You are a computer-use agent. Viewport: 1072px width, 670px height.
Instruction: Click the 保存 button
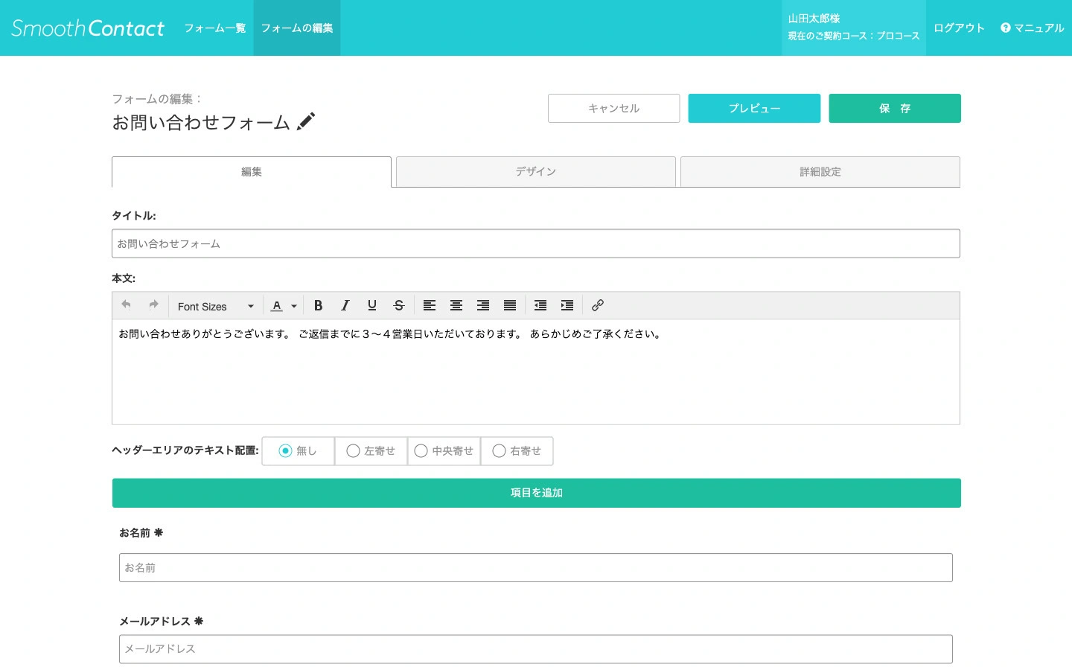coord(894,109)
